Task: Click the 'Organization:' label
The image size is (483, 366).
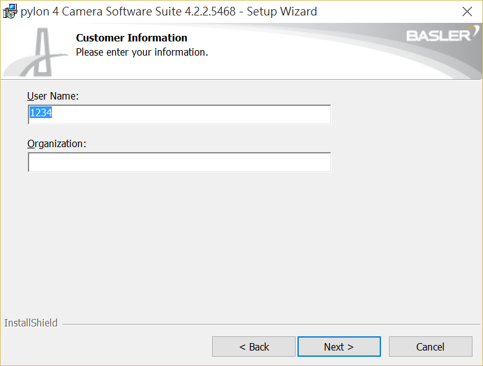Action: pos(57,144)
